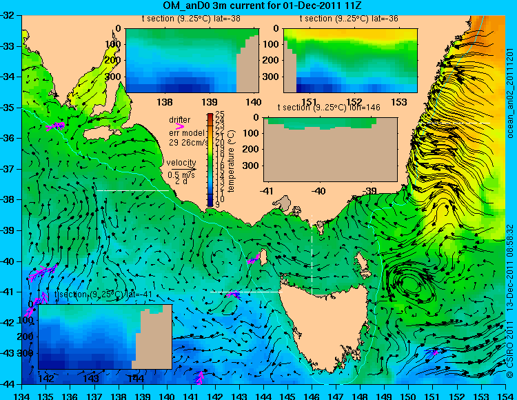Open the lat=-36 temperature section inset
The height and width of the screenshot is (400, 517).
[350, 61]
